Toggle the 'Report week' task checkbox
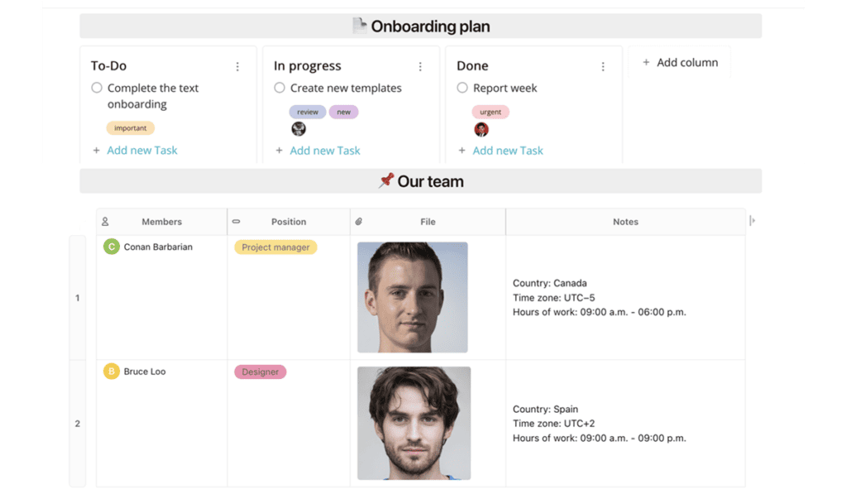Viewport: 847px width, 494px height. pos(462,88)
